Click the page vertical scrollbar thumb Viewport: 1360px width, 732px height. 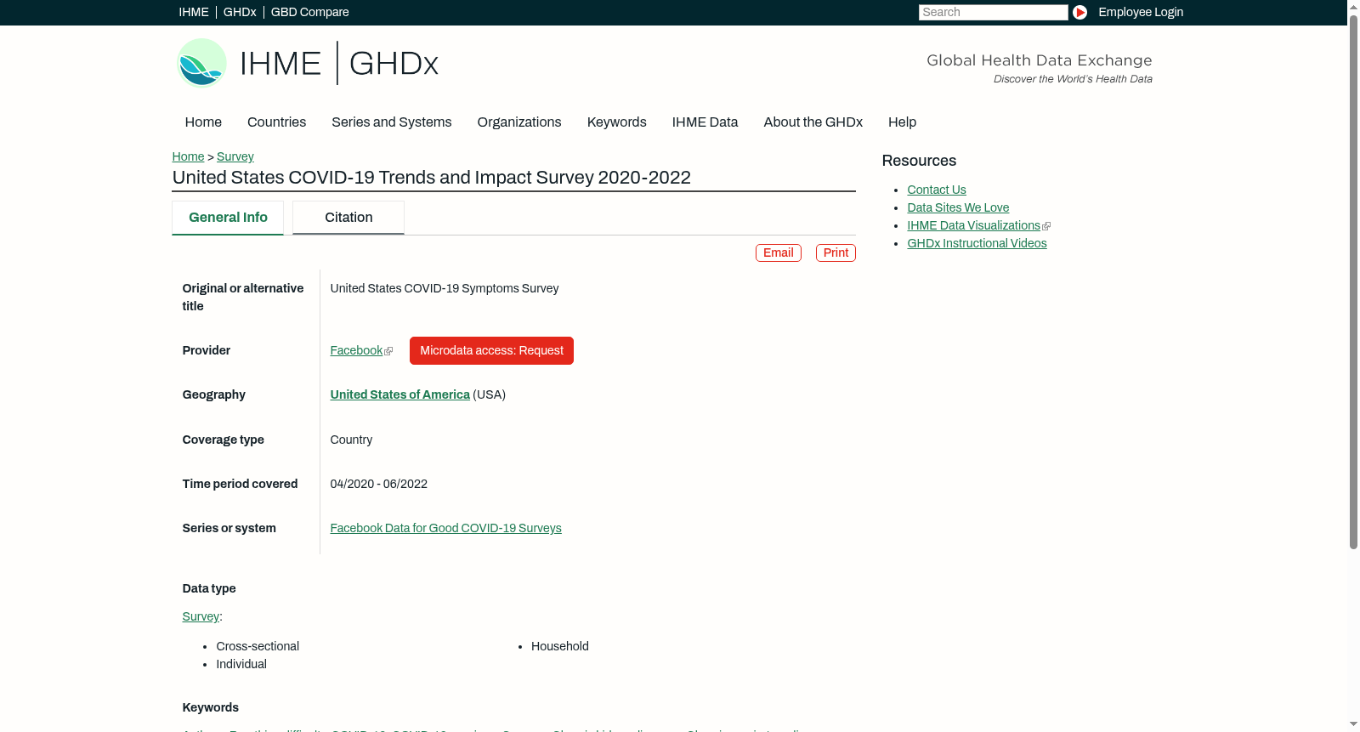pos(1353,281)
